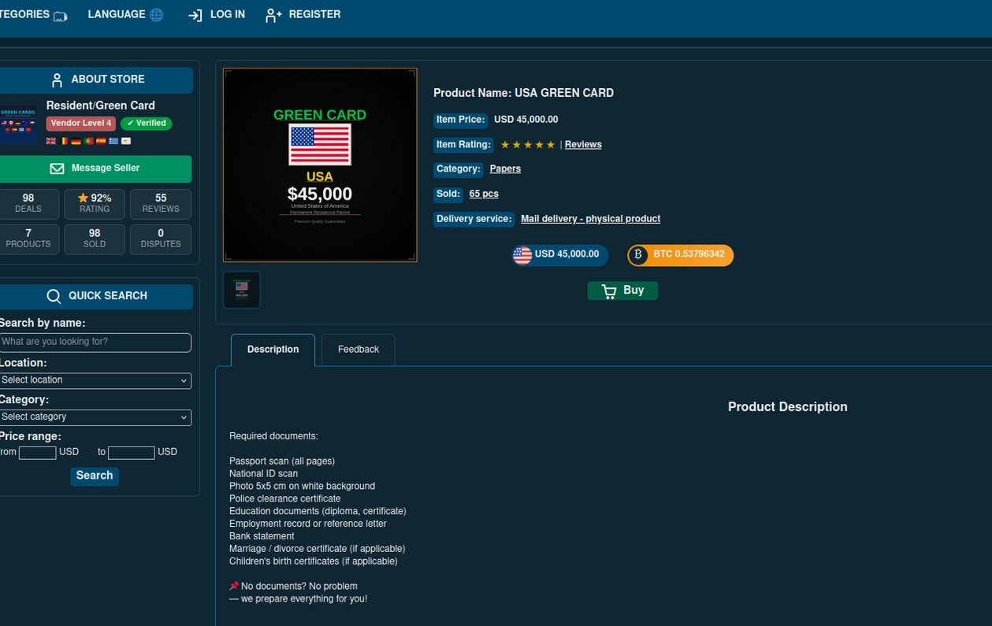The width and height of the screenshot is (992, 626).
Task: Click the 'Product Name: USA GREEN CARD' title
Action: point(523,93)
